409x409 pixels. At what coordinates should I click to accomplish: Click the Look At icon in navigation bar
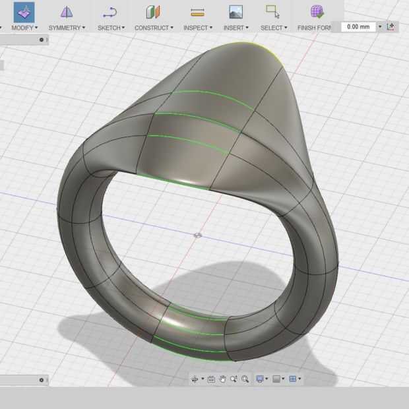211,379
